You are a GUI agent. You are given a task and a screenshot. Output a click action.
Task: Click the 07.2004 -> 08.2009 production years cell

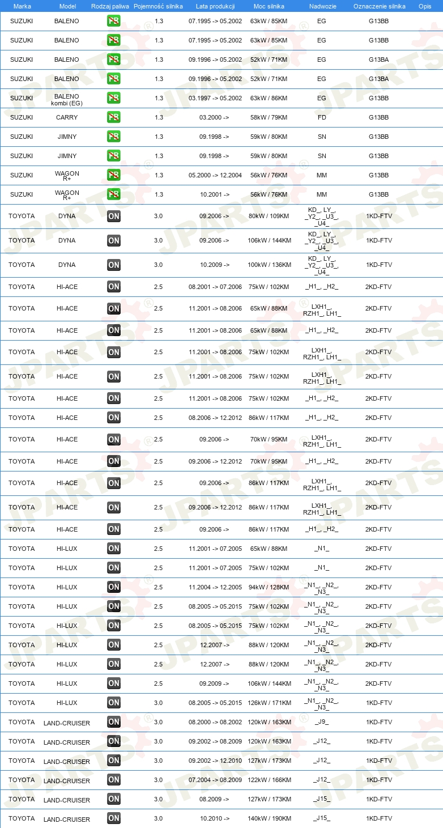pos(215,780)
